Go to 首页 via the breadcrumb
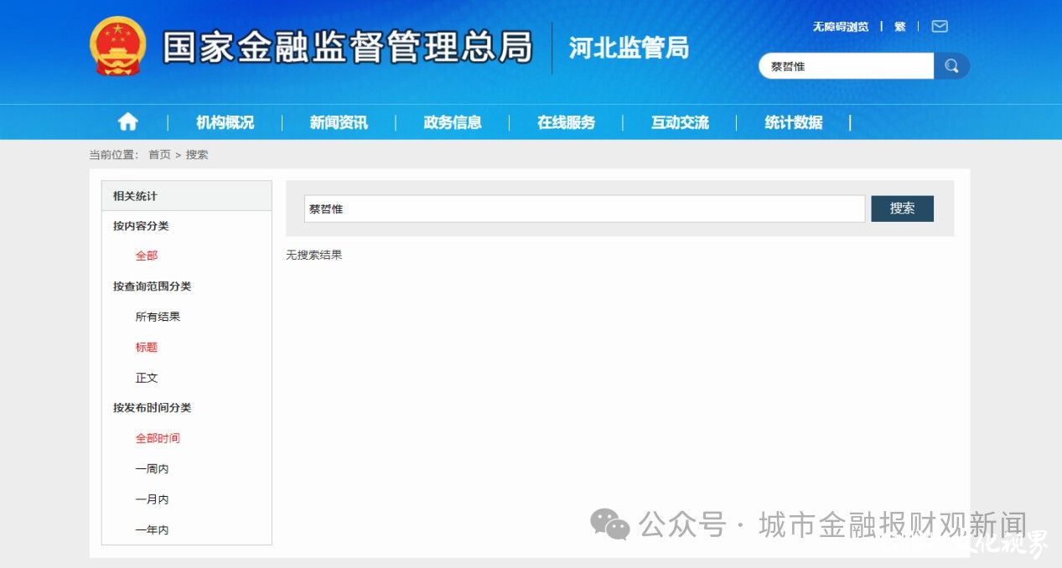 click(158, 154)
